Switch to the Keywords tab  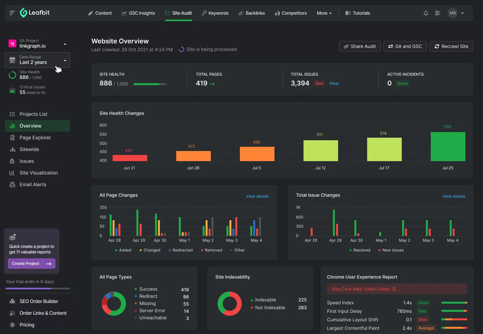coord(215,13)
